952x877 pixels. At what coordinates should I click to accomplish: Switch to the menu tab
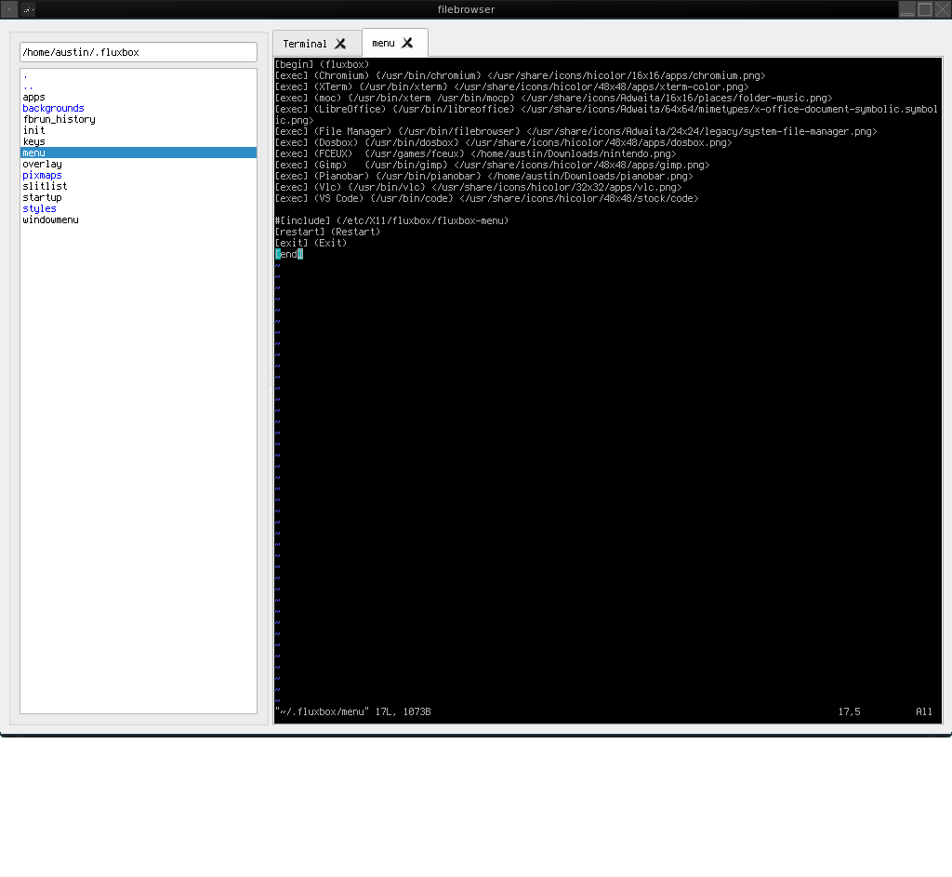(x=384, y=42)
